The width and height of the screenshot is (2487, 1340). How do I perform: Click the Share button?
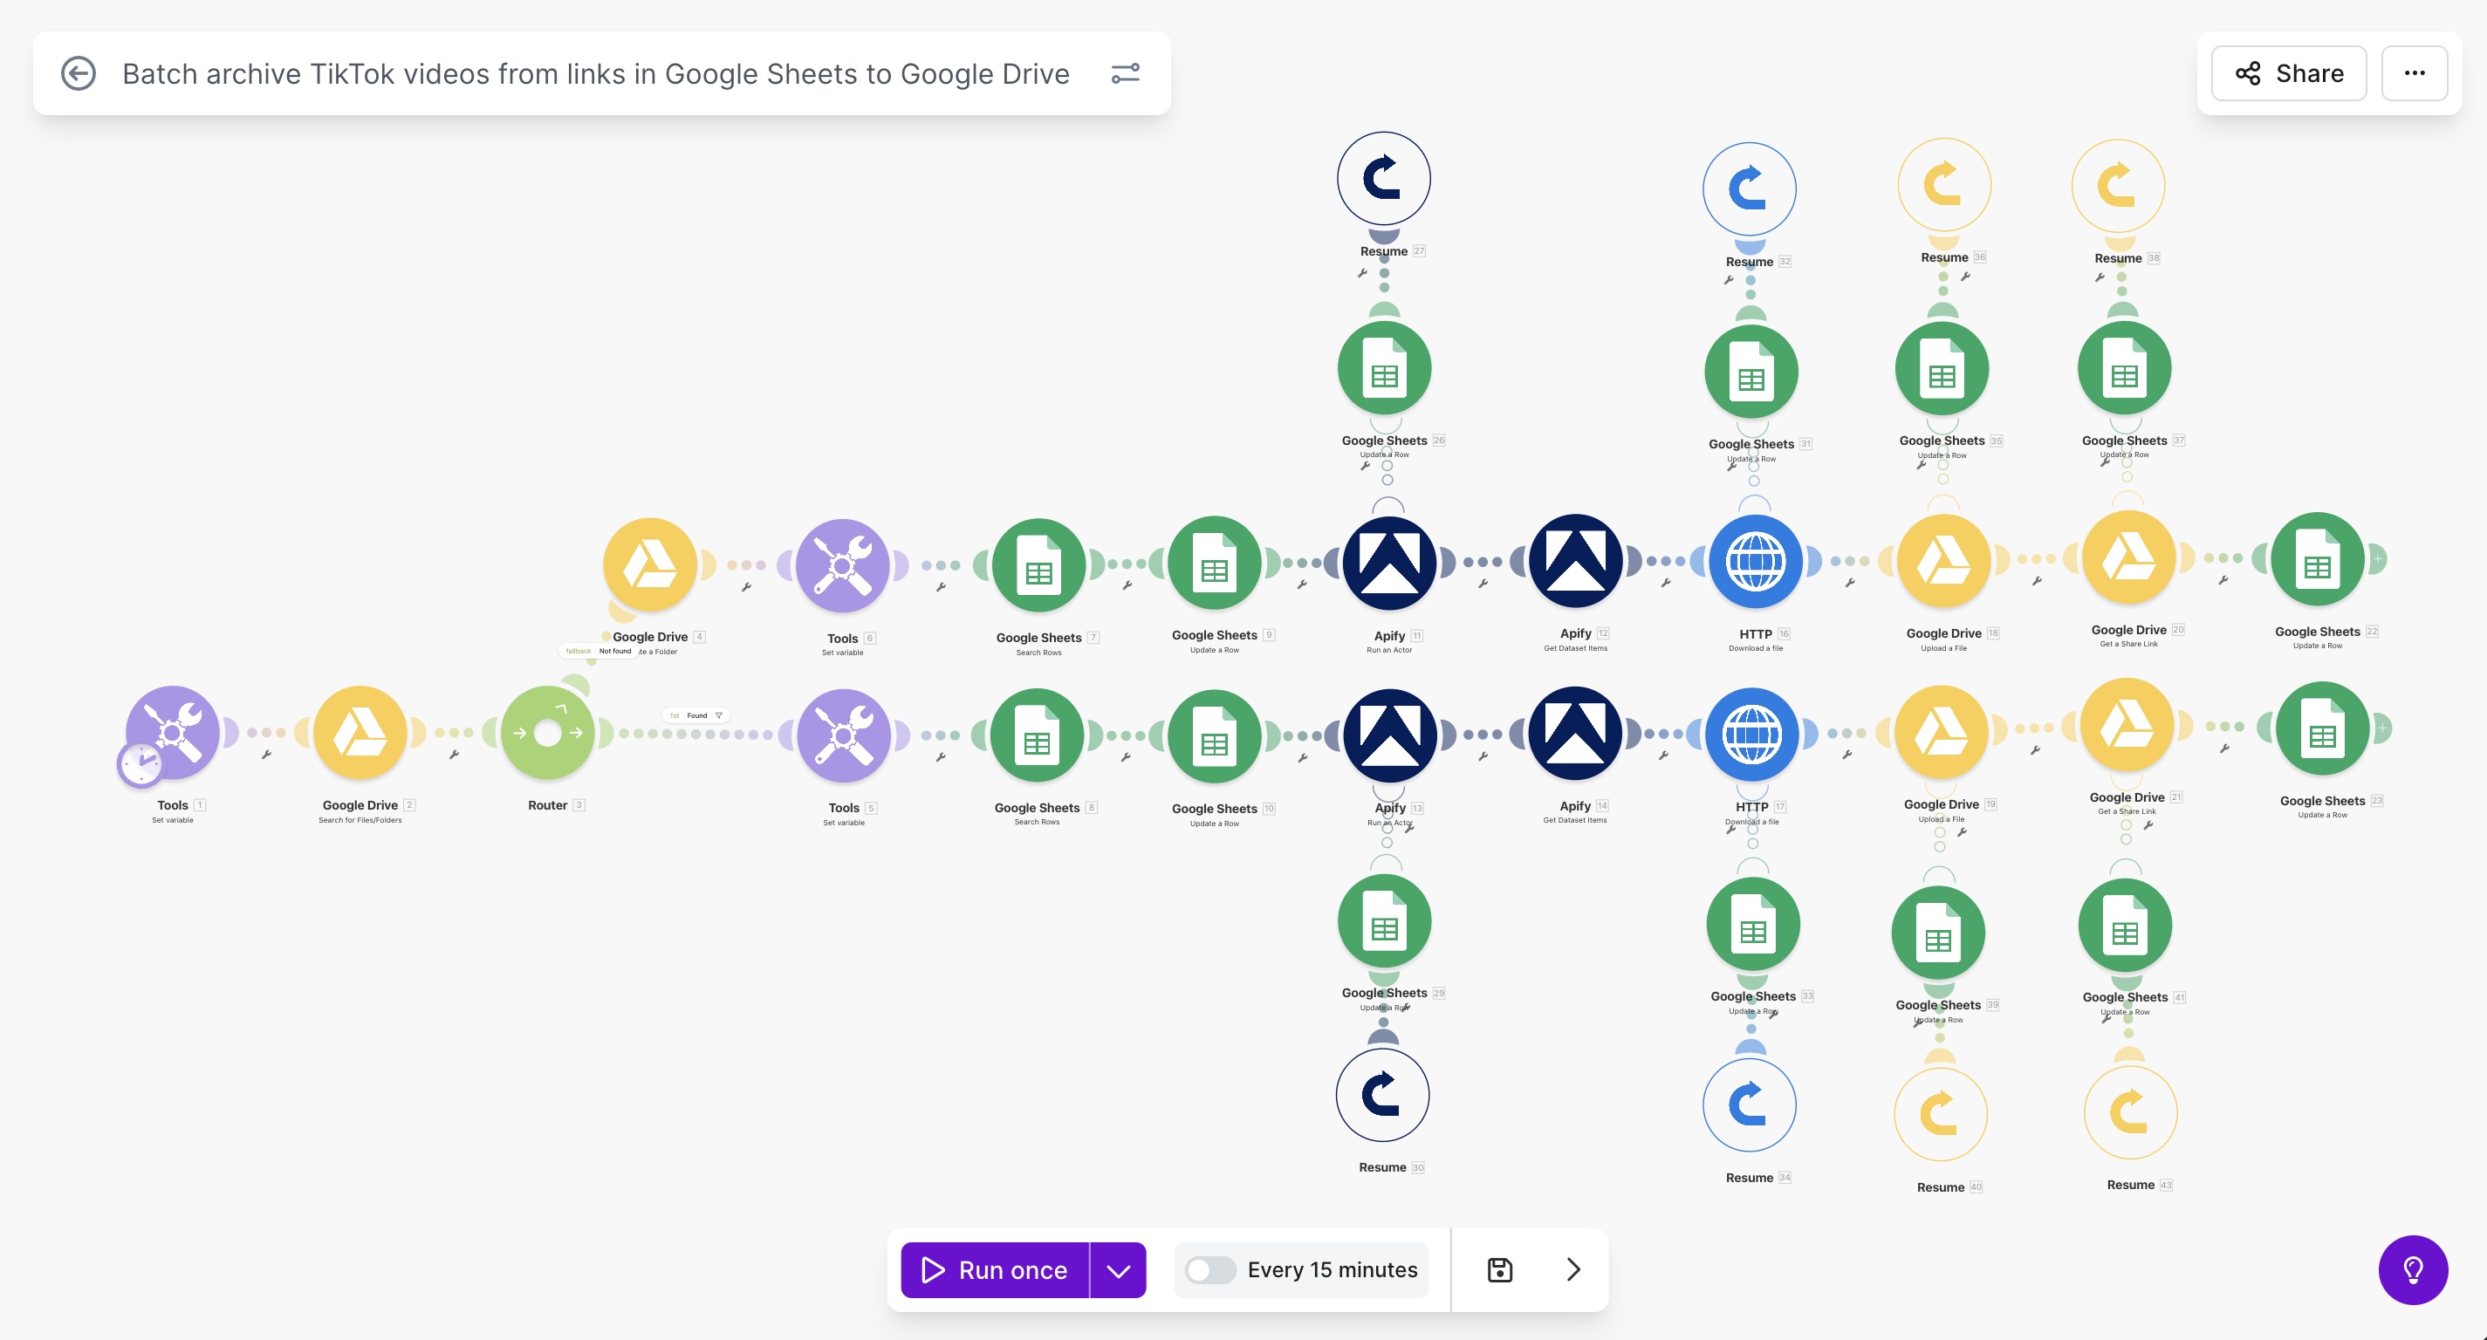(x=2288, y=73)
